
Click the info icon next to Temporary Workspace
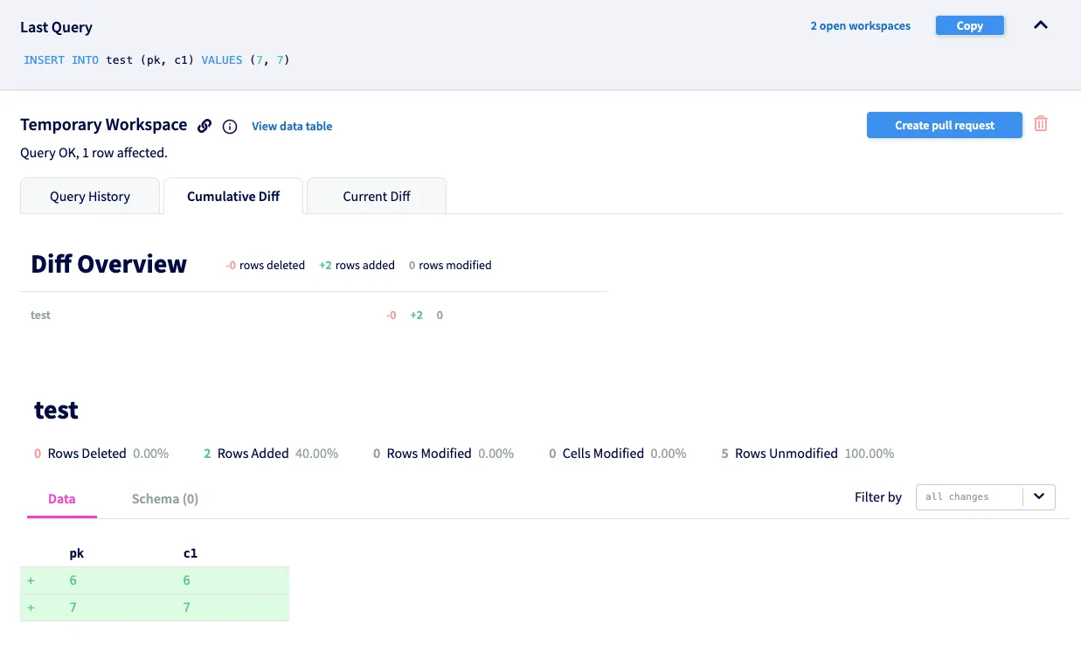point(229,126)
